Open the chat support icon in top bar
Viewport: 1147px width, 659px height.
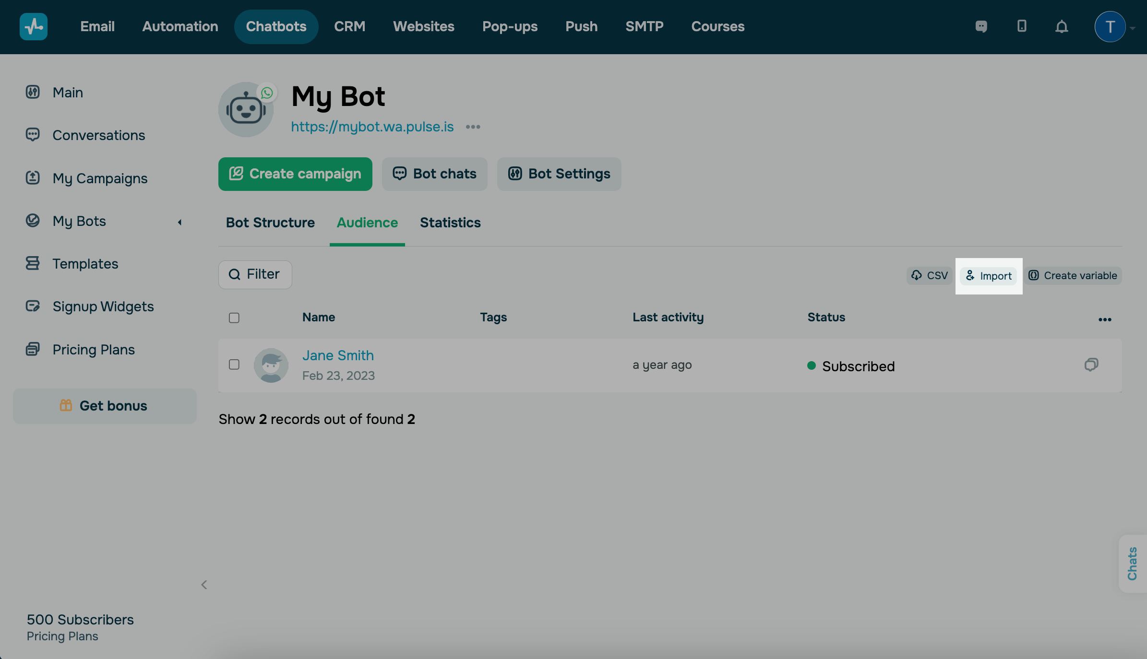981,26
